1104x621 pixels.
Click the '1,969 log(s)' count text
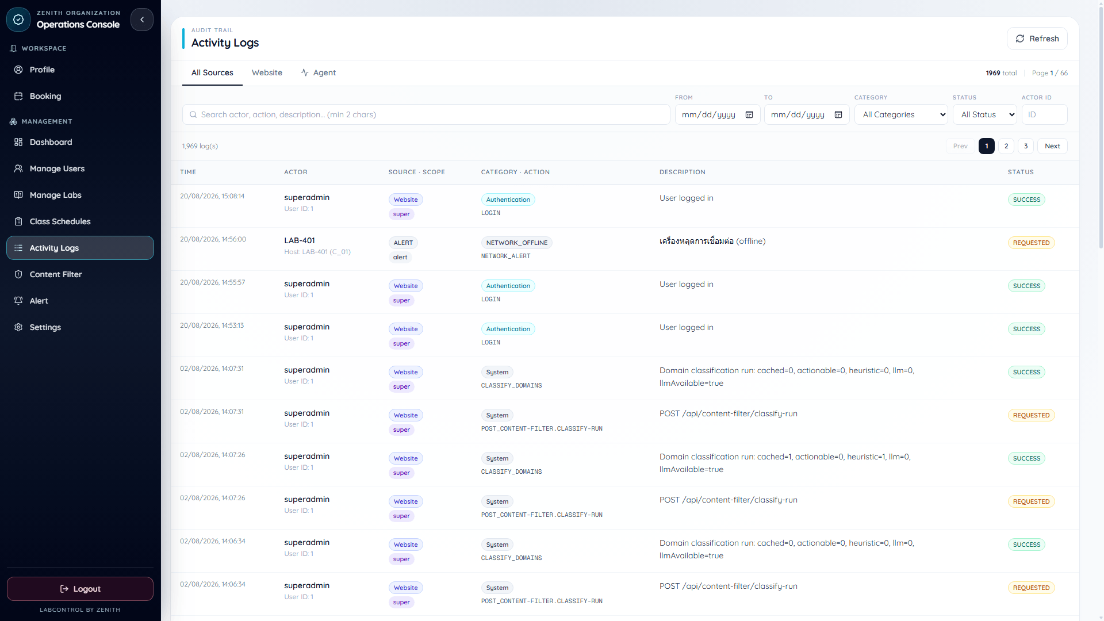click(200, 146)
